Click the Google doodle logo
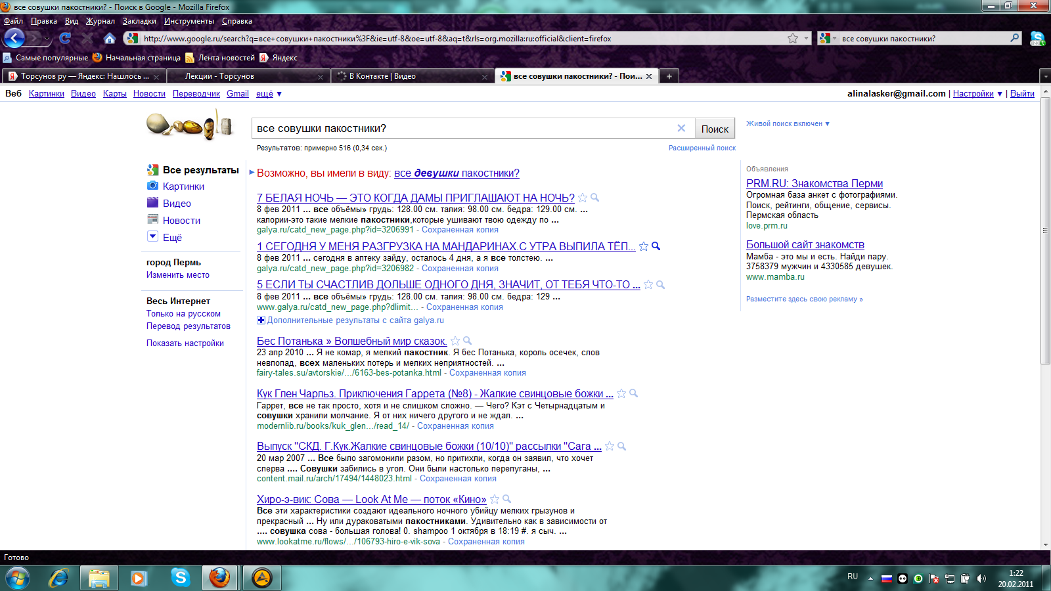Image resolution: width=1051 pixels, height=591 pixels. point(190,125)
